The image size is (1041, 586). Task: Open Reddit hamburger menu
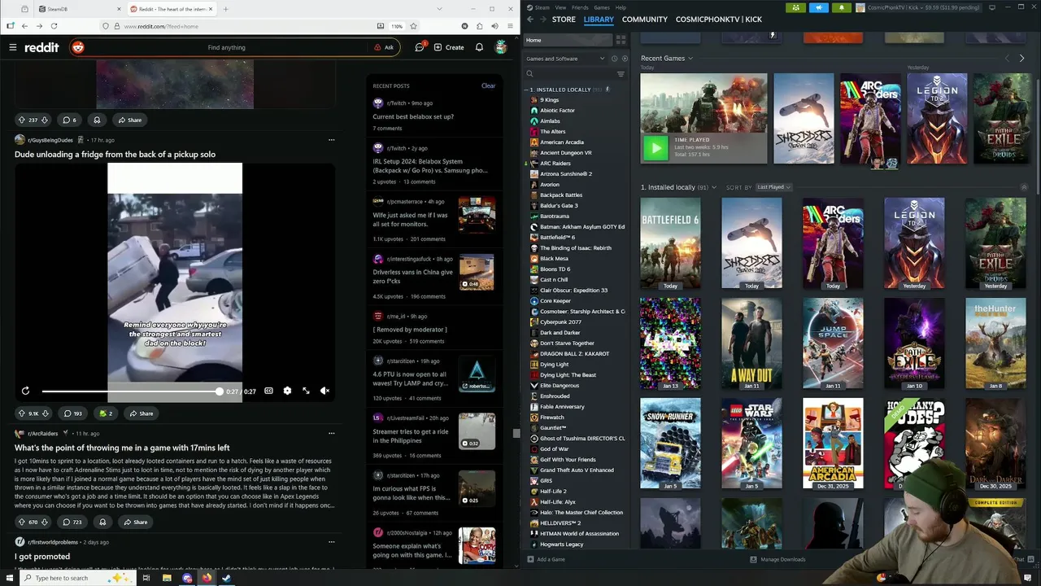[x=12, y=47]
